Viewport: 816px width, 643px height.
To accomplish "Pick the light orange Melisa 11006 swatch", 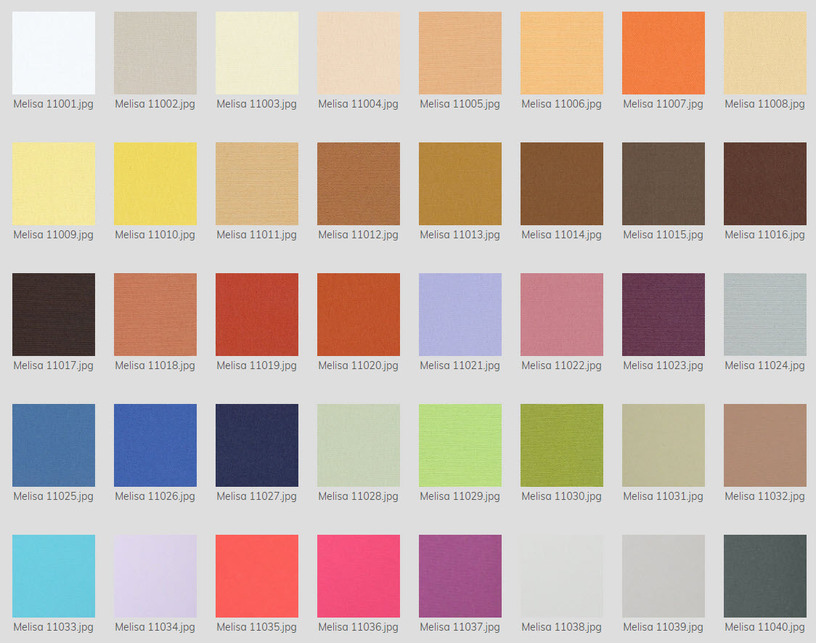I will (562, 53).
